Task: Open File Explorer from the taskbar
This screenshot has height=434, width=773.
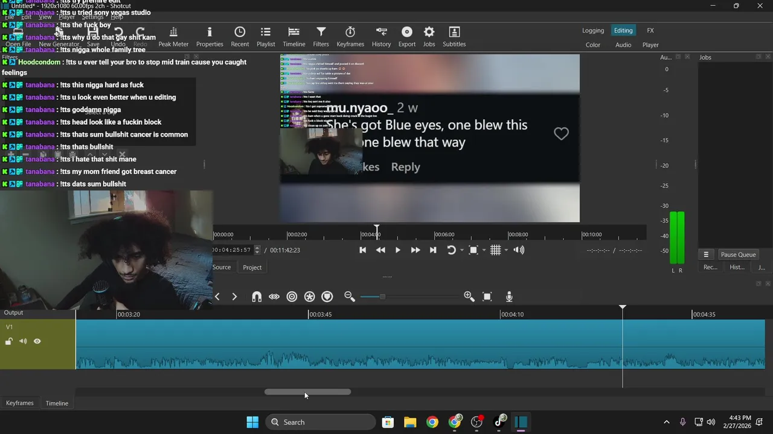Action: pos(410,422)
